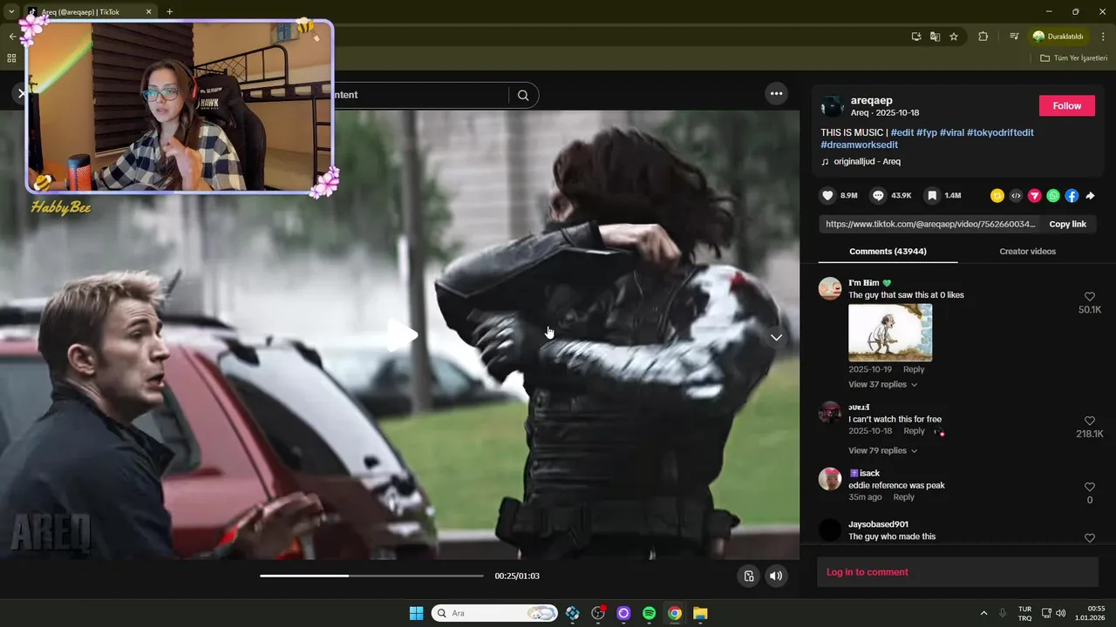Open the #fyp hashtag

(925, 132)
